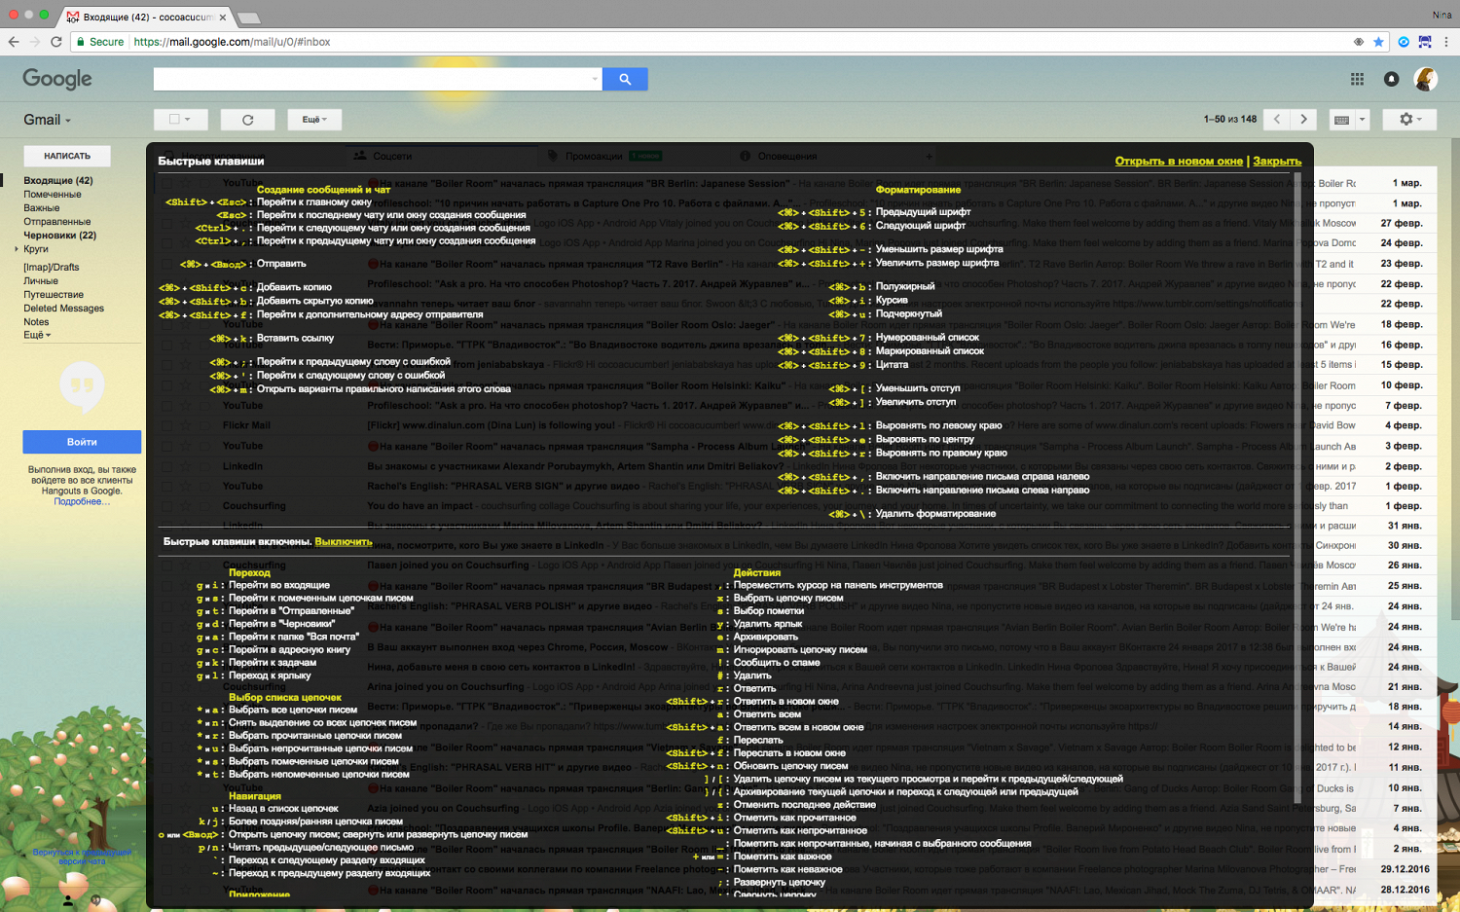Open [Imap]/Drafts label

52,267
